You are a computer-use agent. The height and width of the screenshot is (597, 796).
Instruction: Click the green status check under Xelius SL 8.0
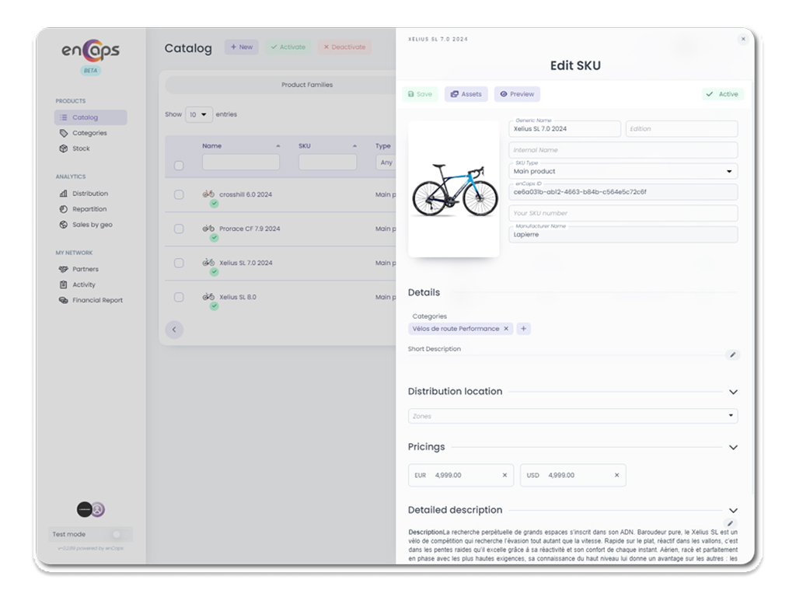215,306
